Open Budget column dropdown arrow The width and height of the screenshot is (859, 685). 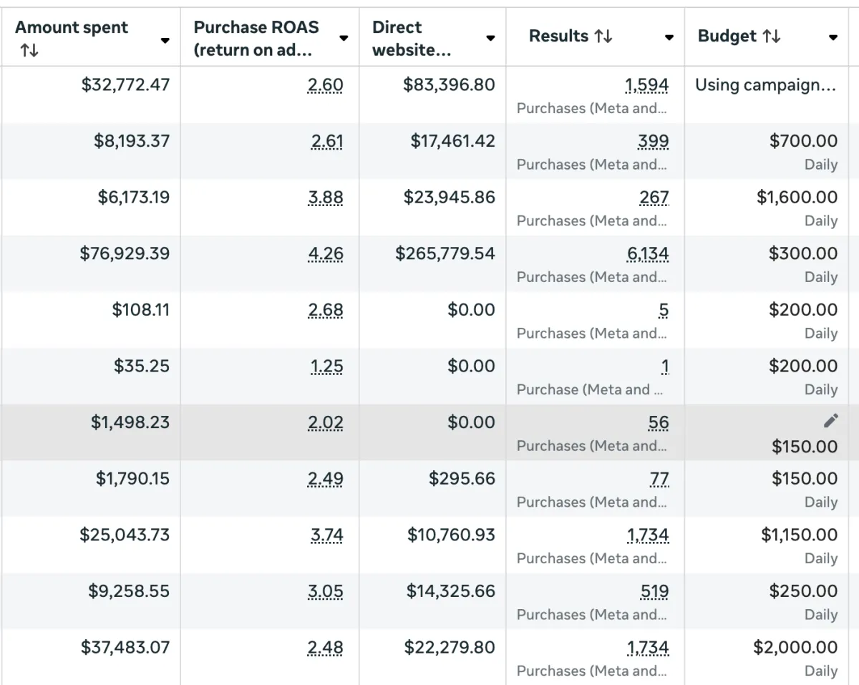[x=833, y=38]
